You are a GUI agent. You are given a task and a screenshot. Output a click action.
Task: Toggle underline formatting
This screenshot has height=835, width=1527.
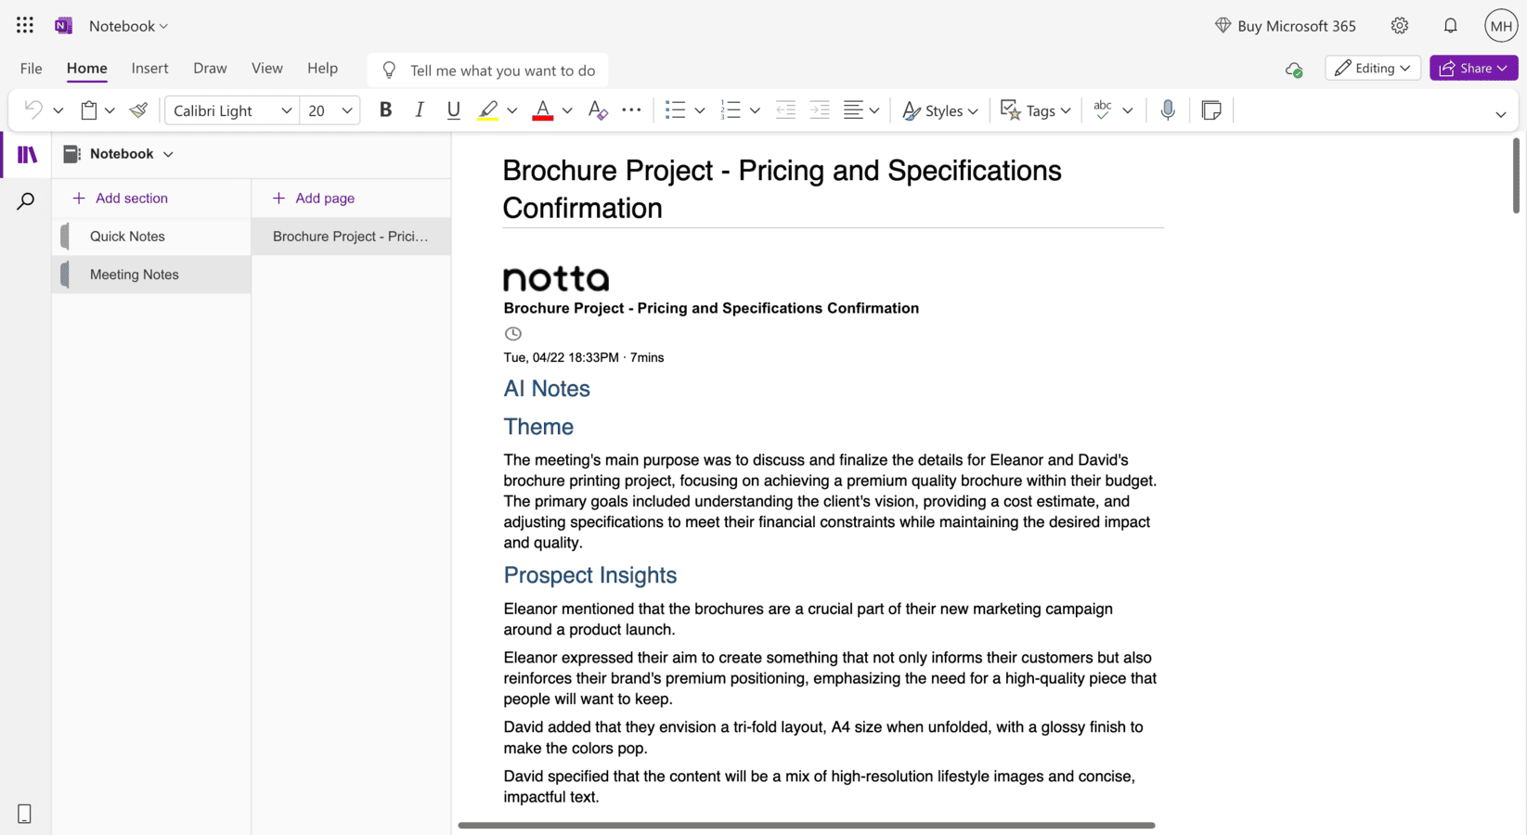coord(453,110)
